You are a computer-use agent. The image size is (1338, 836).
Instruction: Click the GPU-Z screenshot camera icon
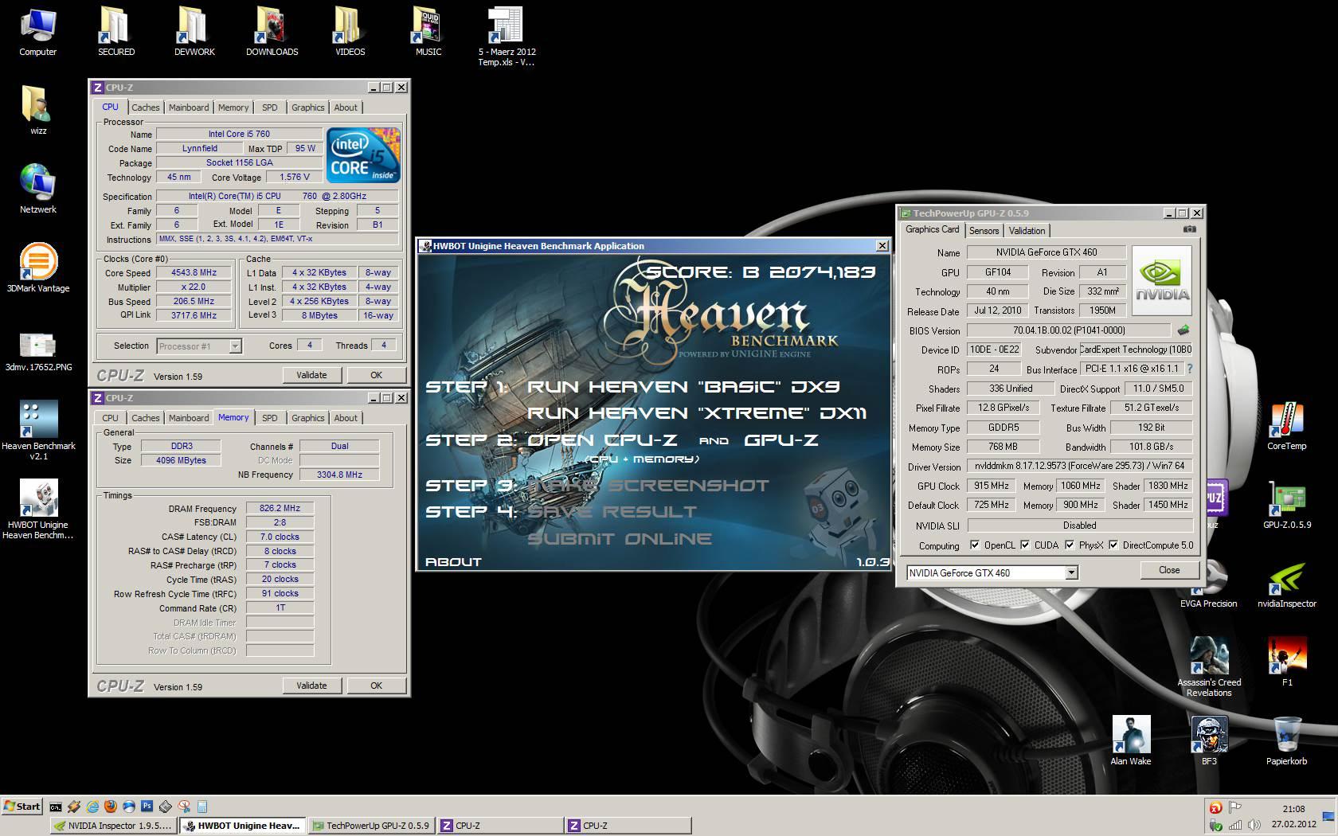(x=1189, y=229)
